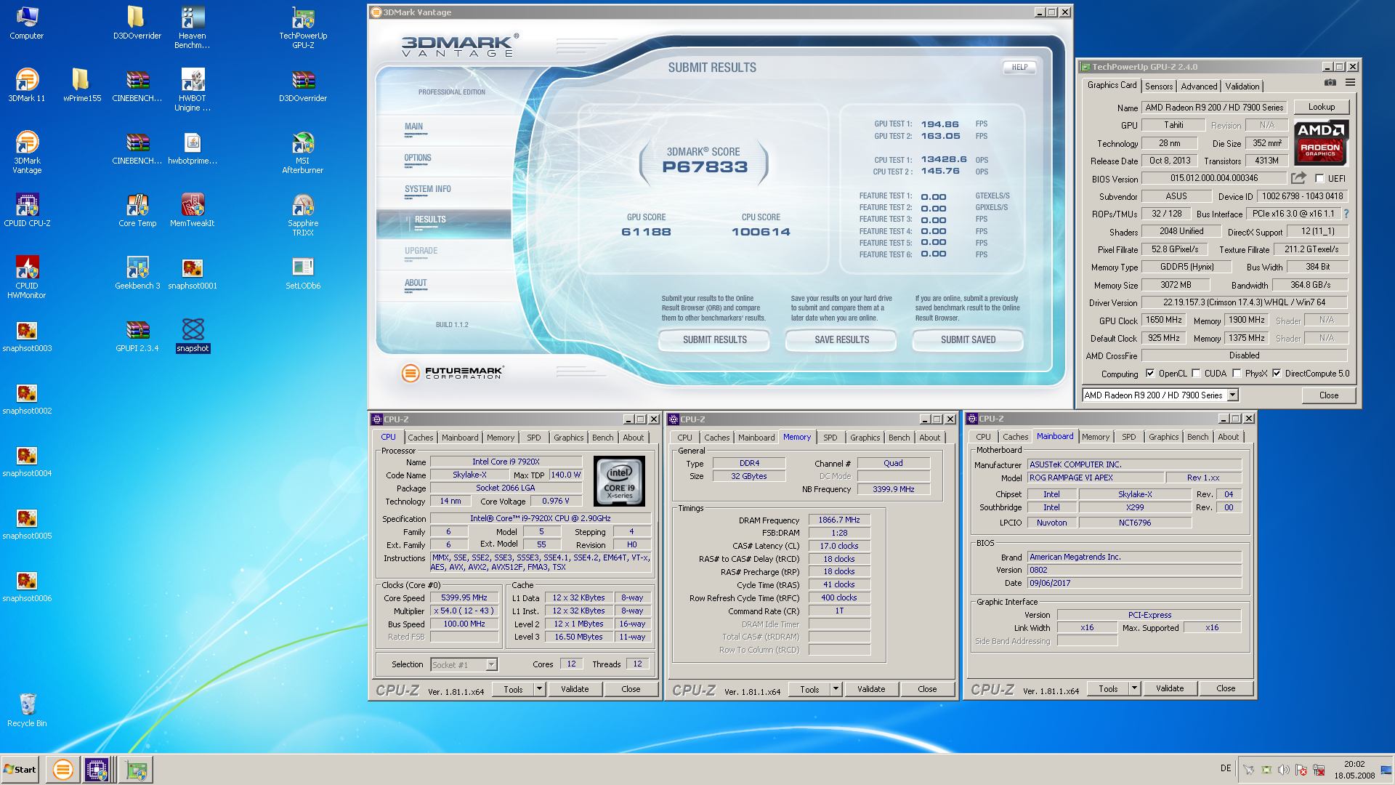
Task: Toggle the UEFI checkbox in GPU-Z
Action: [x=1319, y=178]
